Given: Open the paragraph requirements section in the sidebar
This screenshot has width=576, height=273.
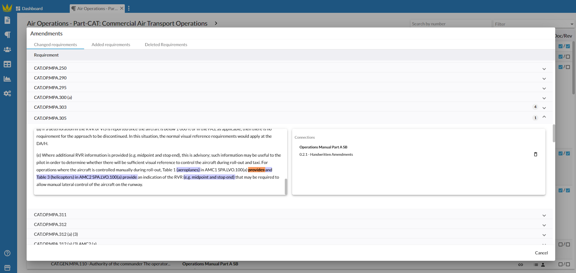Looking at the screenshot, I should [x=7, y=35].
